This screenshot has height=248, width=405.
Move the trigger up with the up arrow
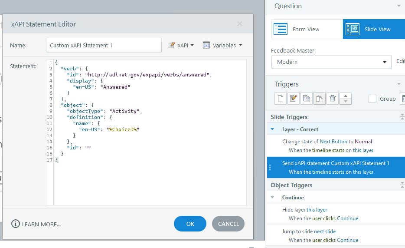pyautogui.click(x=346, y=96)
